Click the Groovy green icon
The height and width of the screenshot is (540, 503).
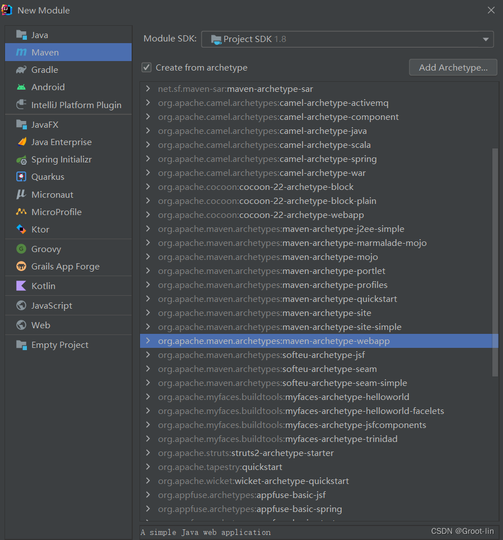[21, 249]
